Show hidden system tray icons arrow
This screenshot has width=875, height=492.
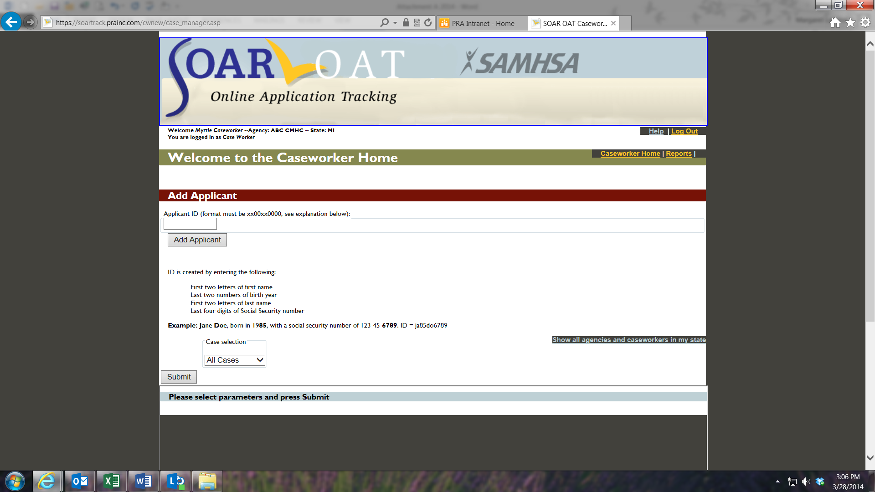pyautogui.click(x=777, y=481)
